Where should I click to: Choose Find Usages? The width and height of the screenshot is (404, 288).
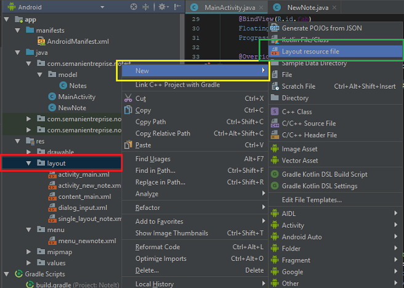(195, 159)
